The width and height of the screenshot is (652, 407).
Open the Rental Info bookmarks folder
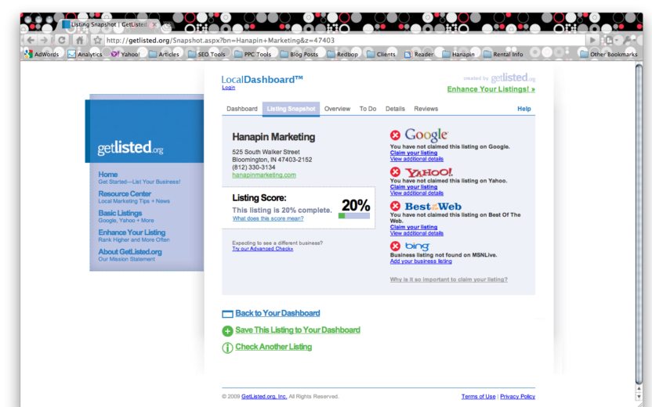coord(503,54)
